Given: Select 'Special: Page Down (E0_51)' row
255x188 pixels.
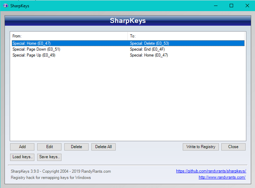Looking at the screenshot, I should click(x=128, y=49).
